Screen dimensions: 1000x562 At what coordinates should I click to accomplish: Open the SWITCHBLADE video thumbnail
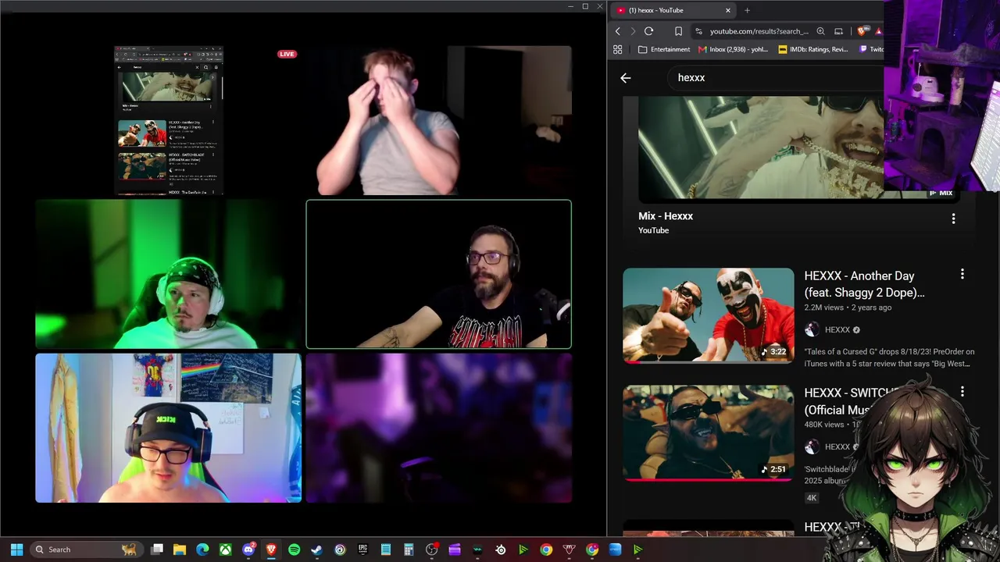[x=708, y=432]
